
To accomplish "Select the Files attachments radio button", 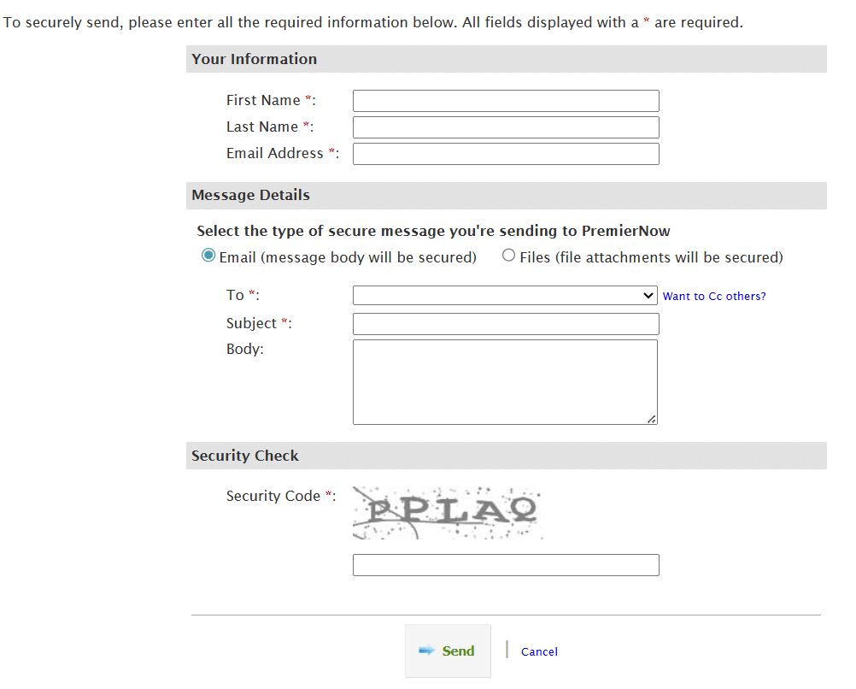I will (509, 256).
